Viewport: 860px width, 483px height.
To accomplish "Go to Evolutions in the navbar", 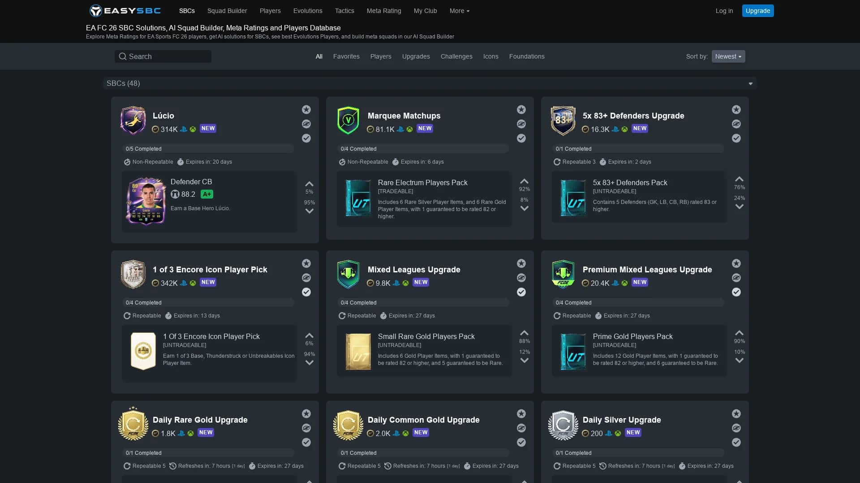I will pos(308,11).
